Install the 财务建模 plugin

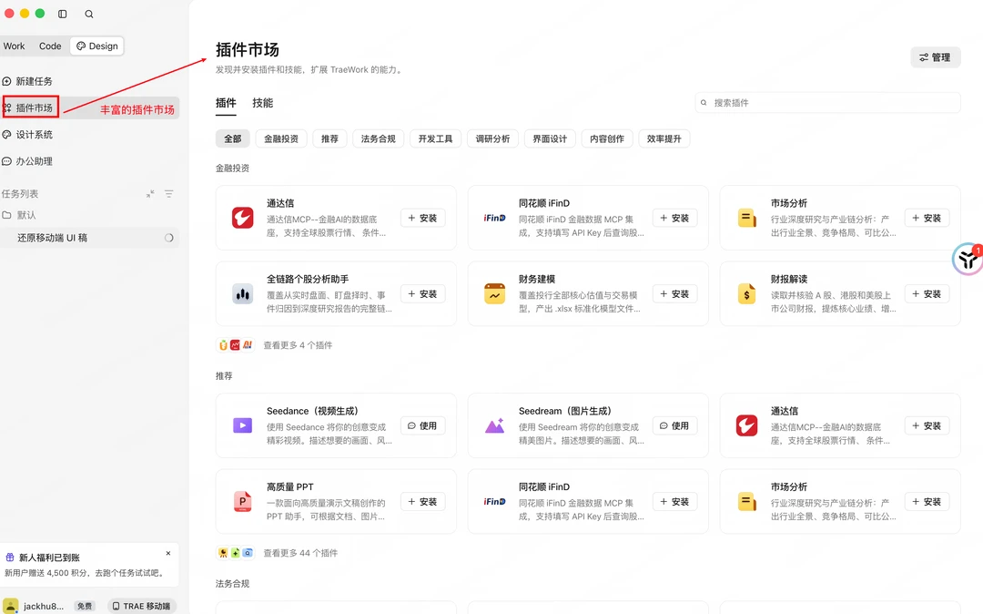[x=675, y=293]
